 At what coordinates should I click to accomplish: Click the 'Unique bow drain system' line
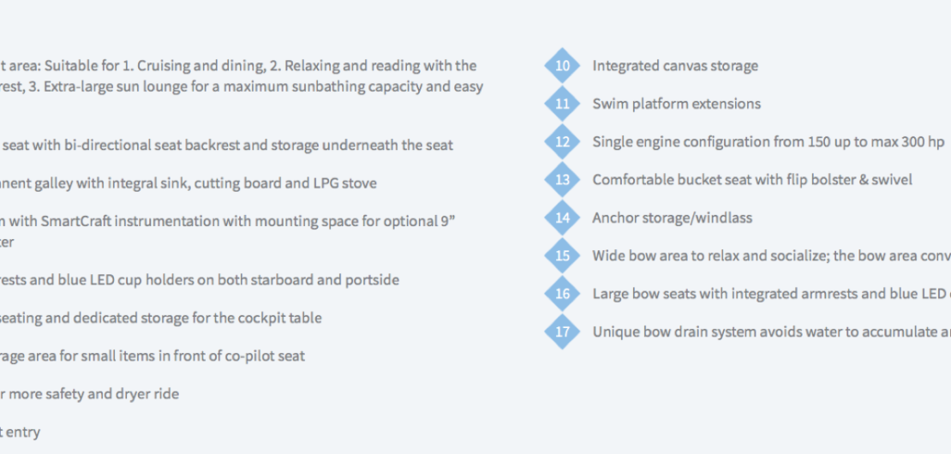(771, 332)
